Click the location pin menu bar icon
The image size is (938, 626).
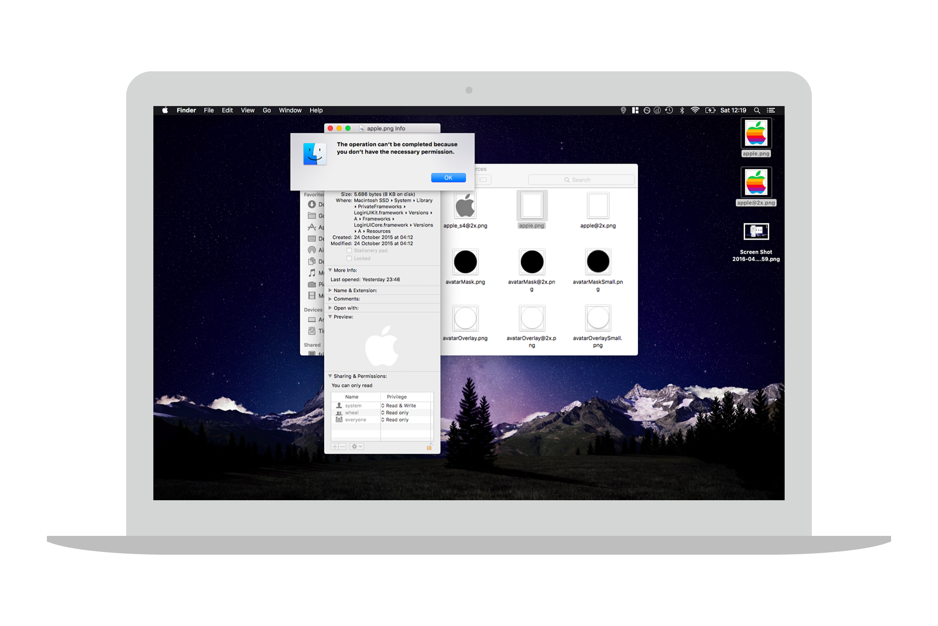(623, 110)
